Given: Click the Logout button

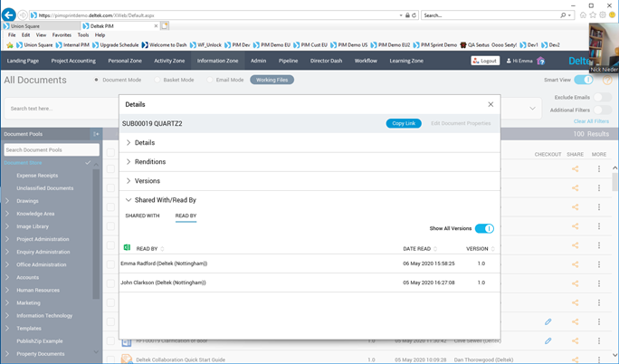Looking at the screenshot, I should tap(485, 61).
